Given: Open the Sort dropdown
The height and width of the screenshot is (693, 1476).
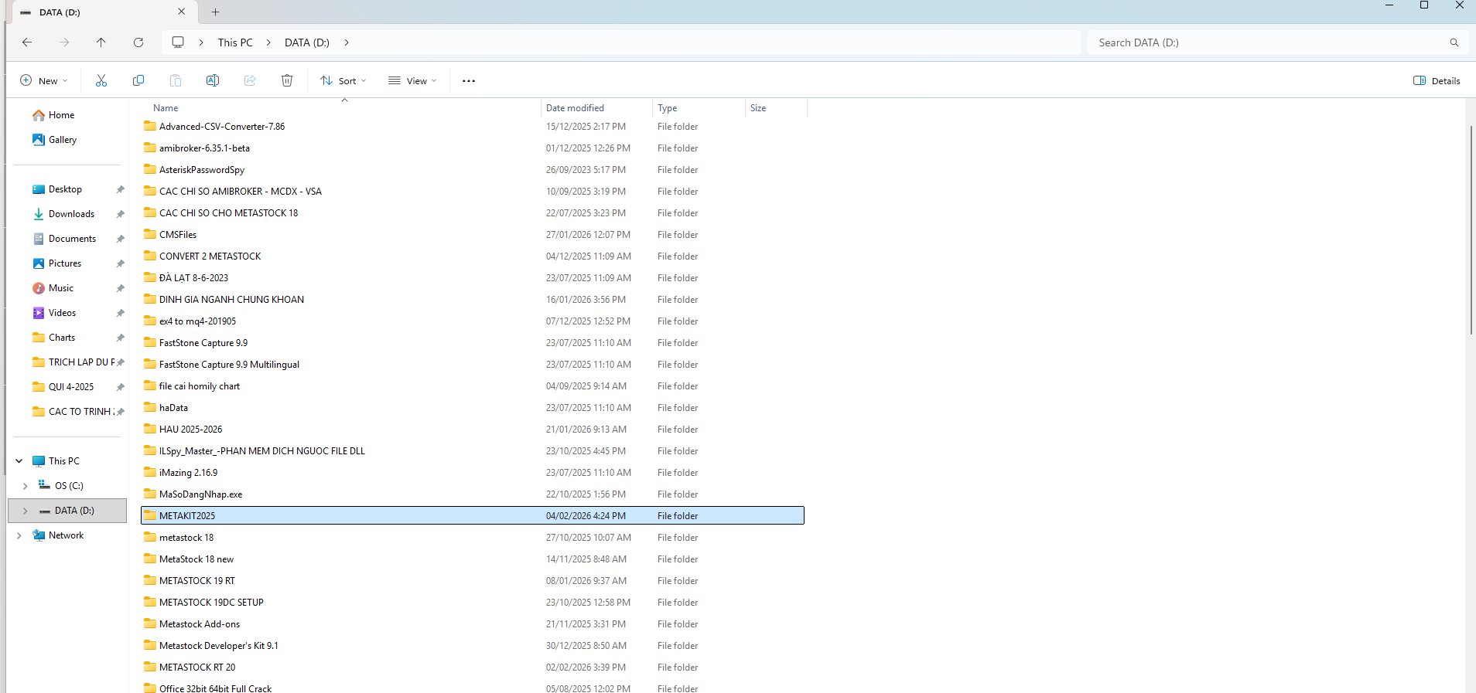Looking at the screenshot, I should coord(343,80).
